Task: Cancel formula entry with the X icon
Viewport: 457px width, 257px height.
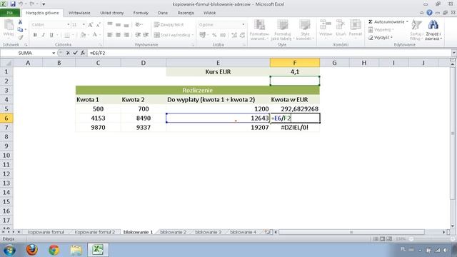Action: (x=68, y=53)
